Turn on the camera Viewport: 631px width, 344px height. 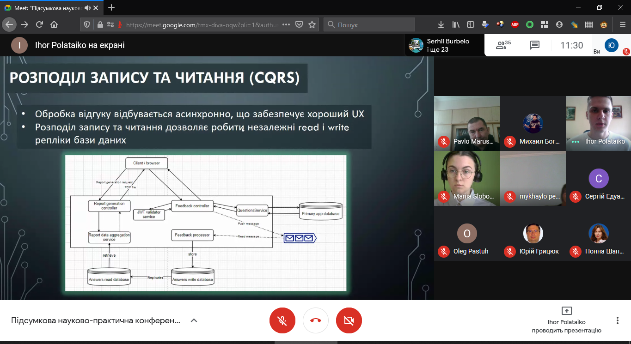(x=349, y=320)
